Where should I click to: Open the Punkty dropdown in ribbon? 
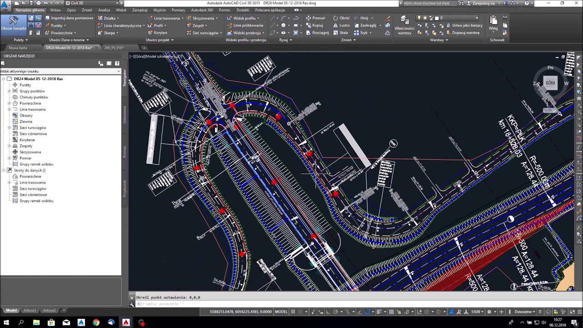pyautogui.click(x=56, y=26)
